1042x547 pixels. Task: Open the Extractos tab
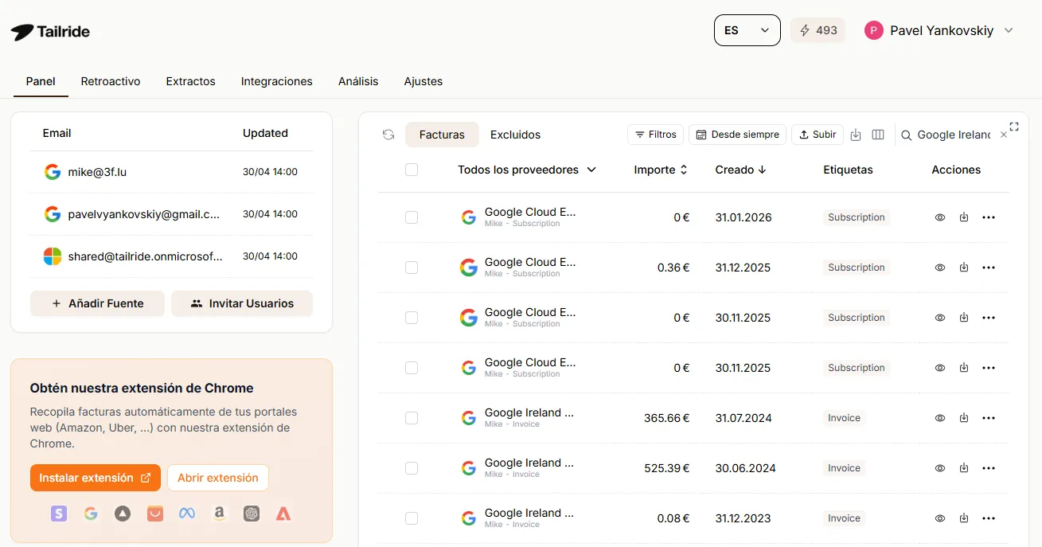(x=190, y=81)
